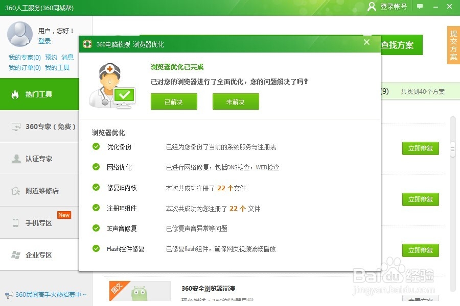Click green check next to 优化备份
The width and height of the screenshot is (460, 306).
coord(96,146)
